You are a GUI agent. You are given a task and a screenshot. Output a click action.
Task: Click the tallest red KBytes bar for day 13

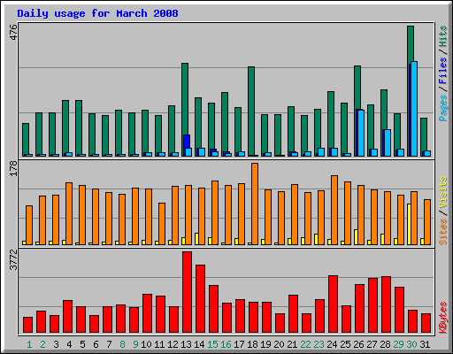pyautogui.click(x=187, y=292)
